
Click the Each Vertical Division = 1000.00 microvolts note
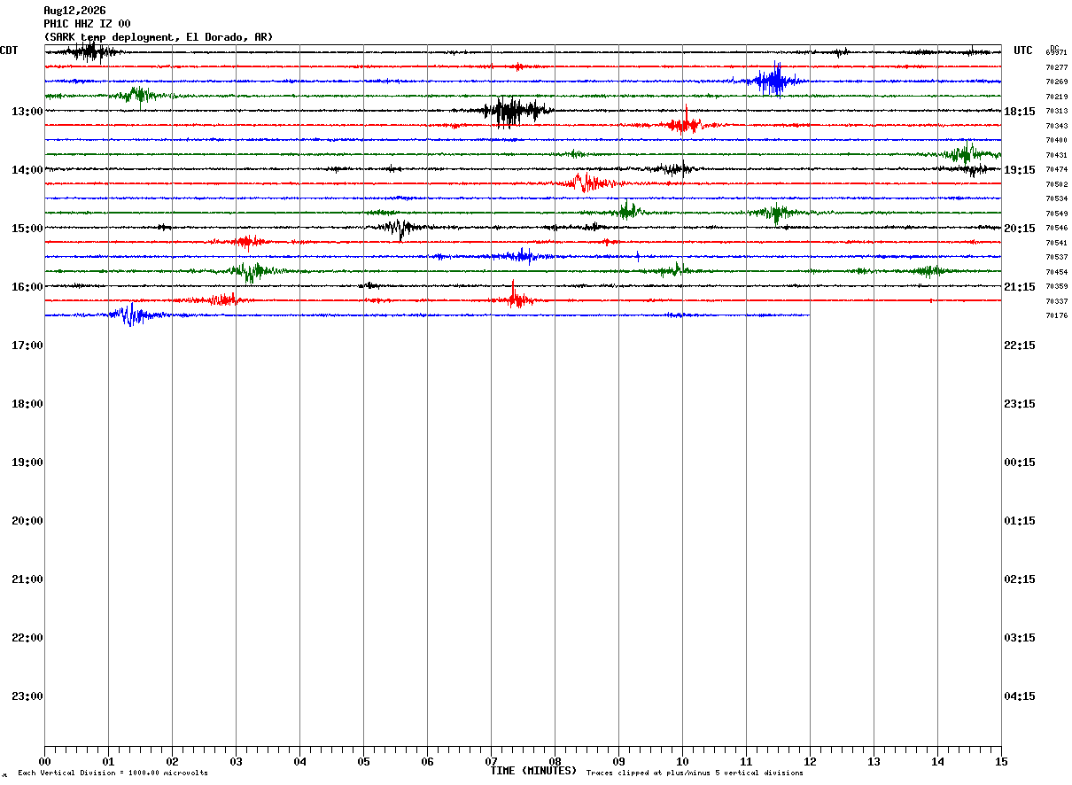(113, 773)
